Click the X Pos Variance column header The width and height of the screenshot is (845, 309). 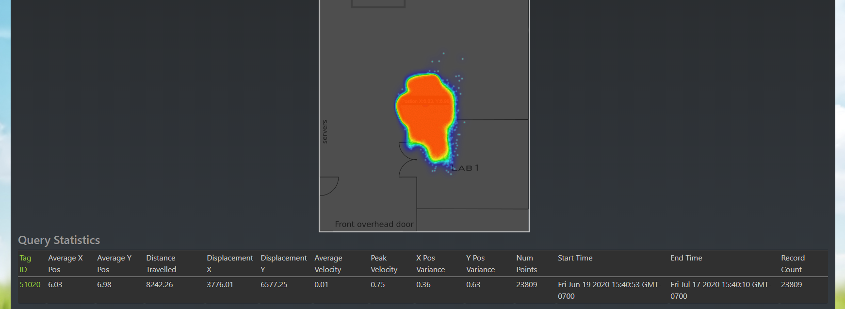[431, 264]
